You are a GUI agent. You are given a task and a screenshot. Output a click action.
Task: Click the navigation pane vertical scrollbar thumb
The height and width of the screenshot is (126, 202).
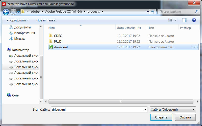point(41,77)
